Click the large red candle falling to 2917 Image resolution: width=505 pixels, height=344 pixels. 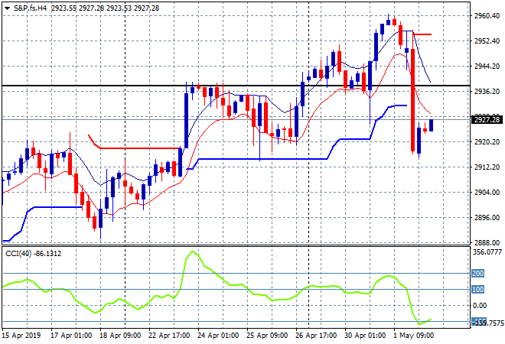point(412,99)
